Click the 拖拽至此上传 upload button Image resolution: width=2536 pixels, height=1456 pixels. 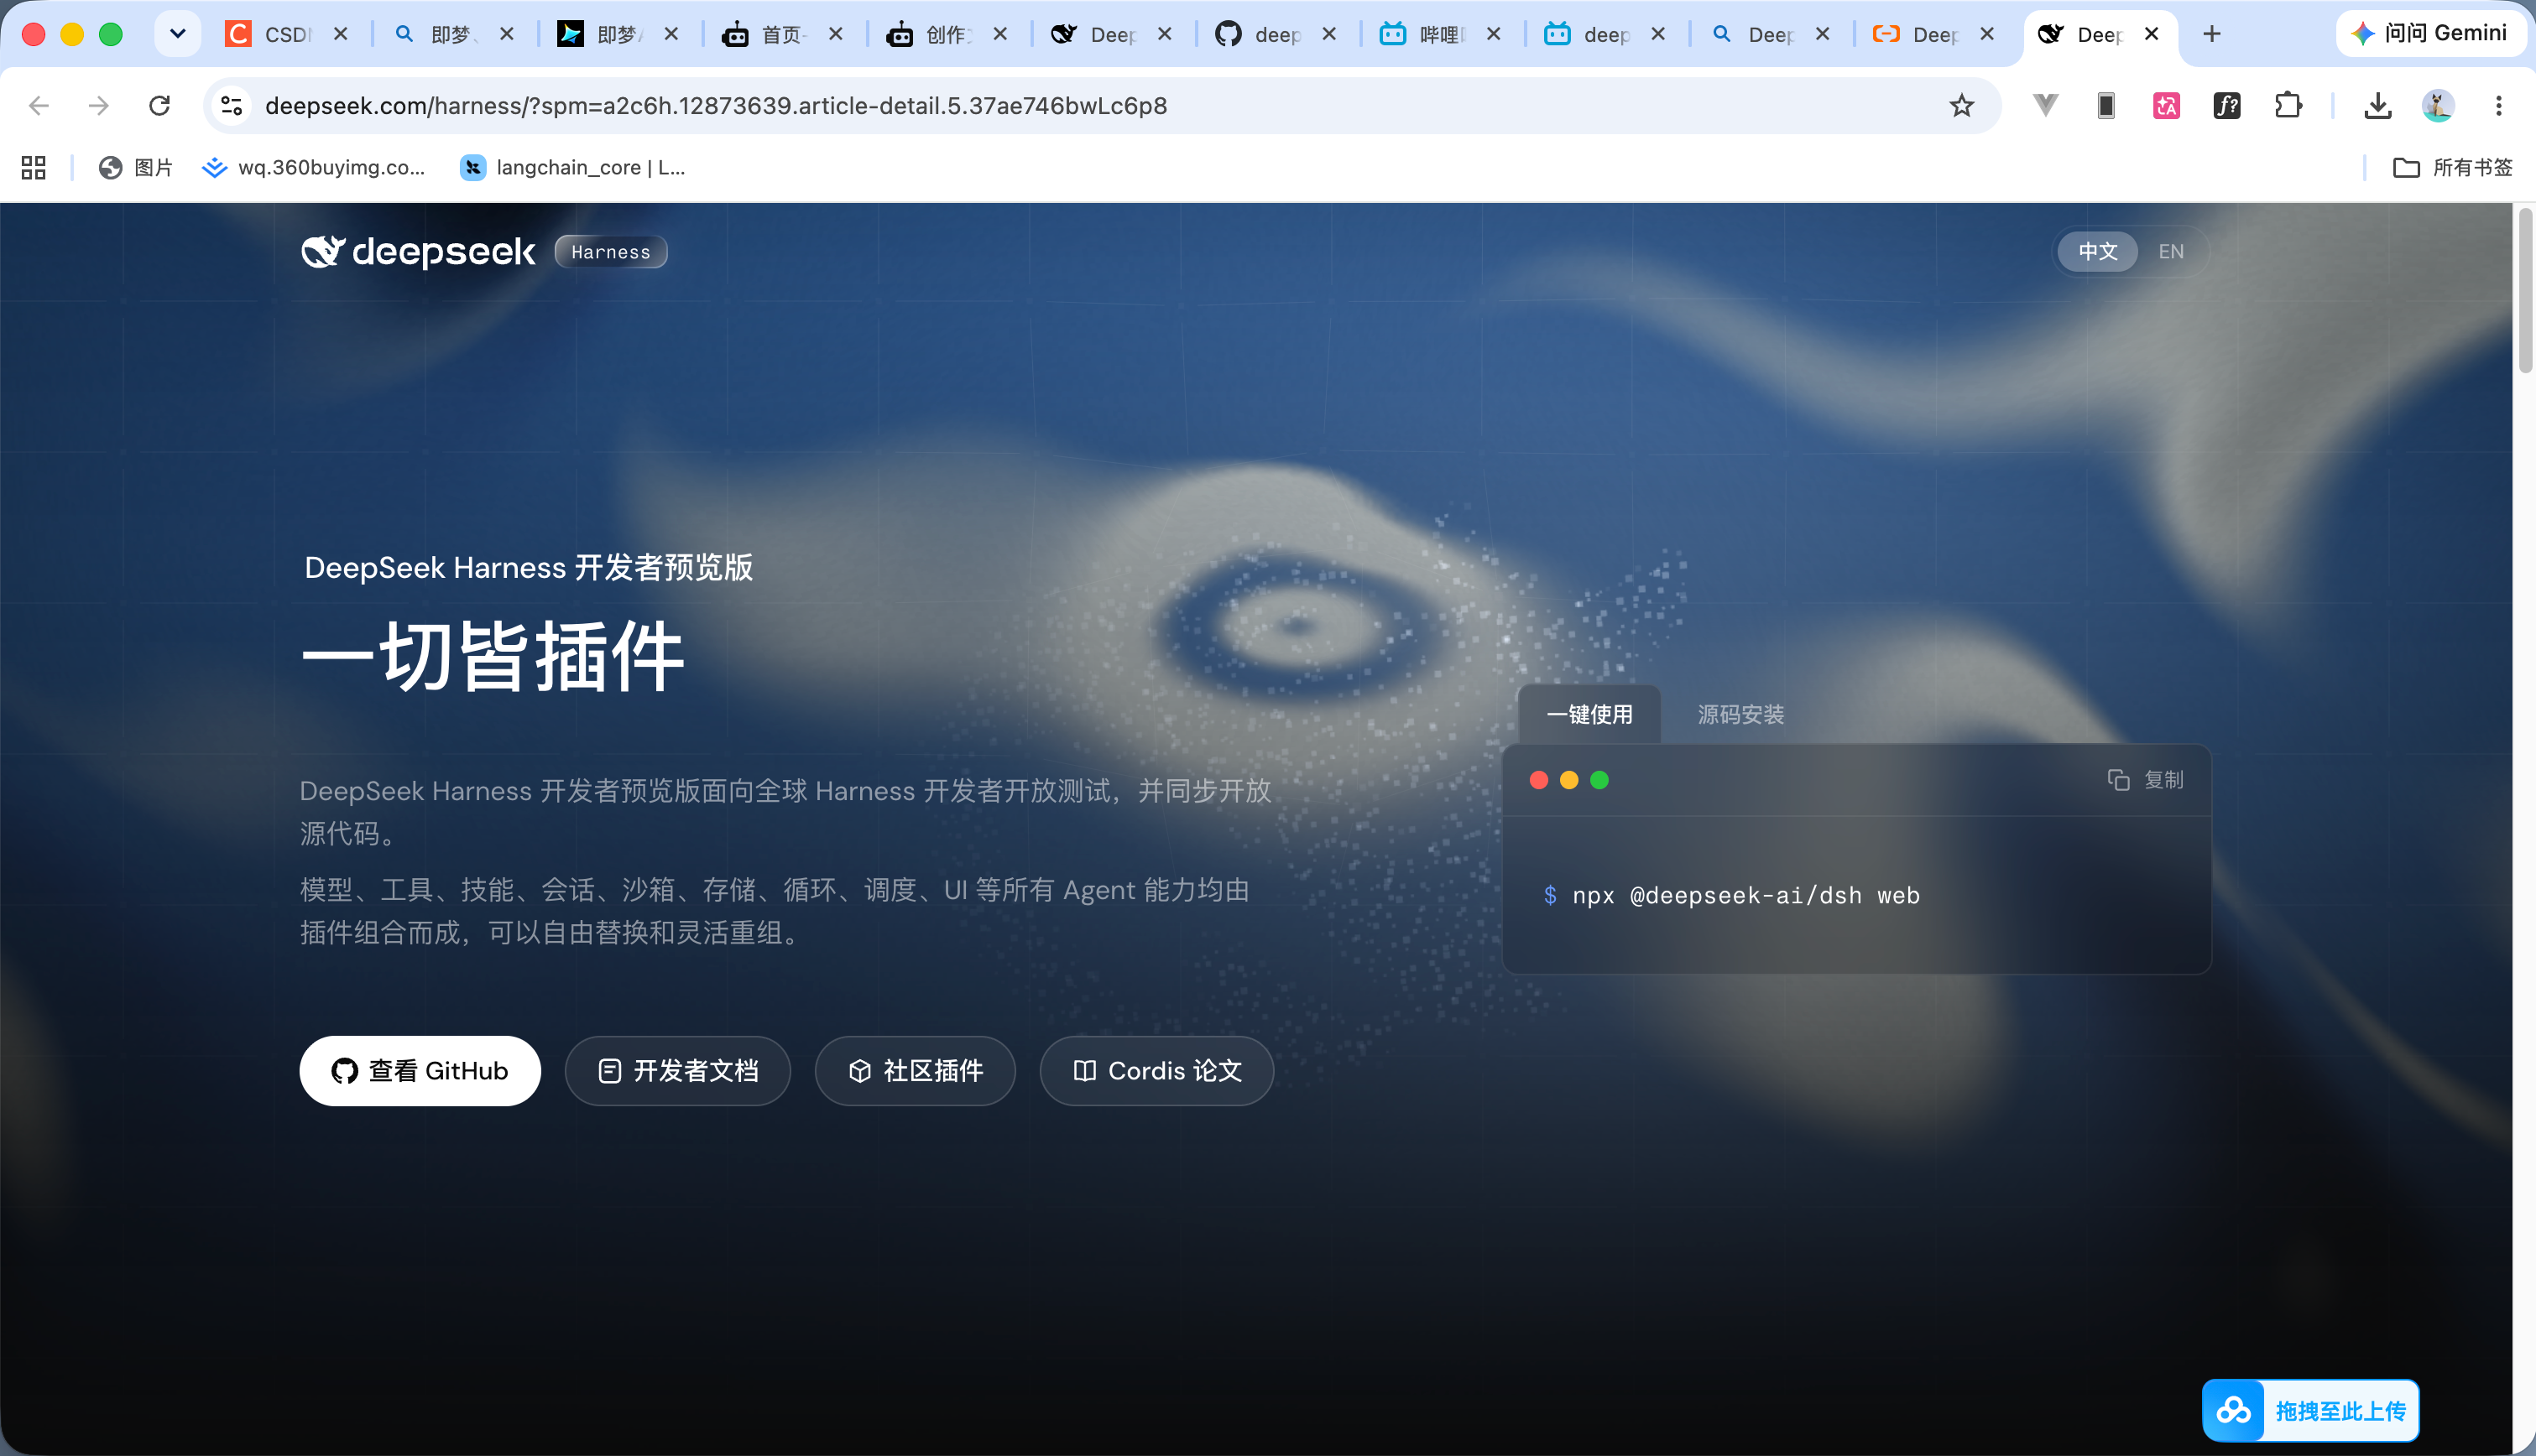coord(2311,1410)
